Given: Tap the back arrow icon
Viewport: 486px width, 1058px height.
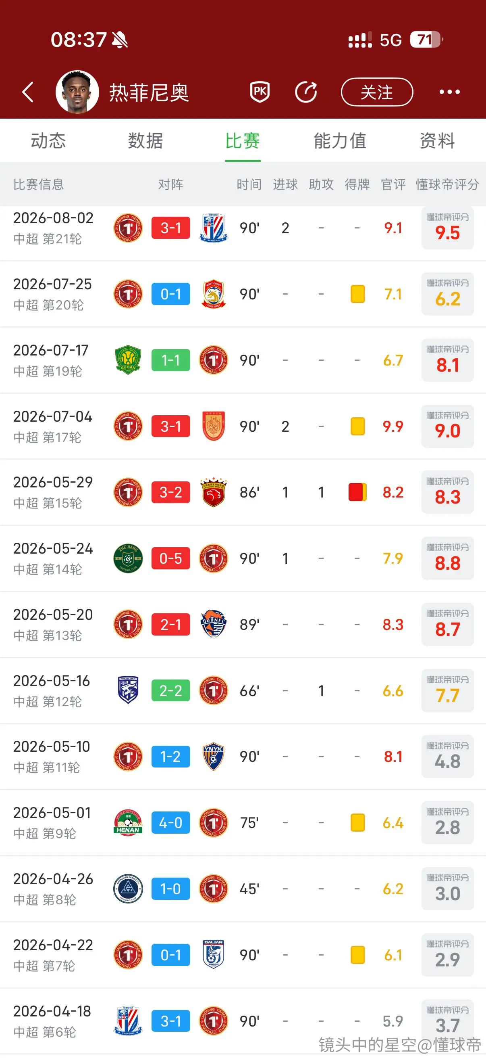Looking at the screenshot, I should coord(28,92).
